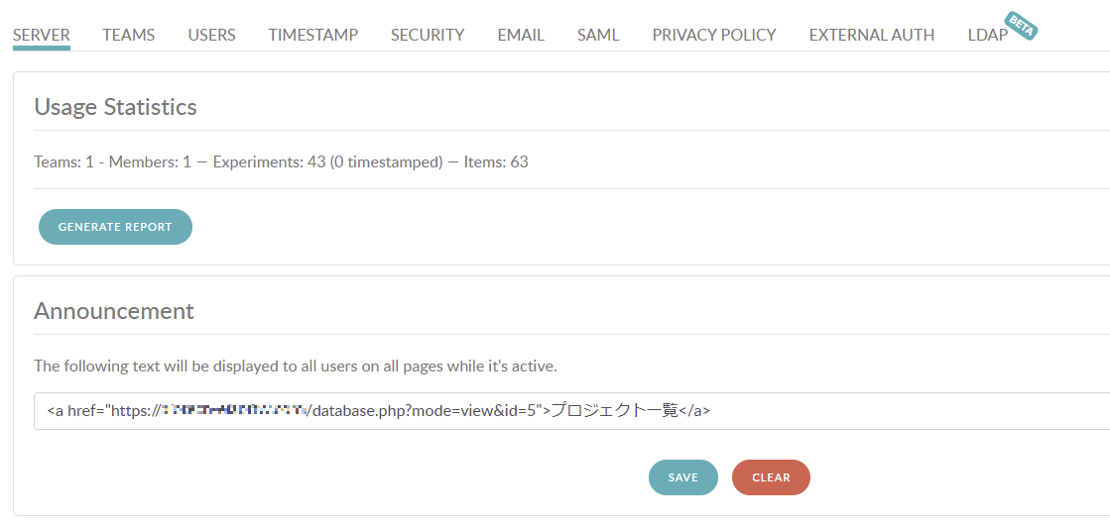The width and height of the screenshot is (1110, 526).
Task: Go to the USERS tab
Action: (x=211, y=35)
